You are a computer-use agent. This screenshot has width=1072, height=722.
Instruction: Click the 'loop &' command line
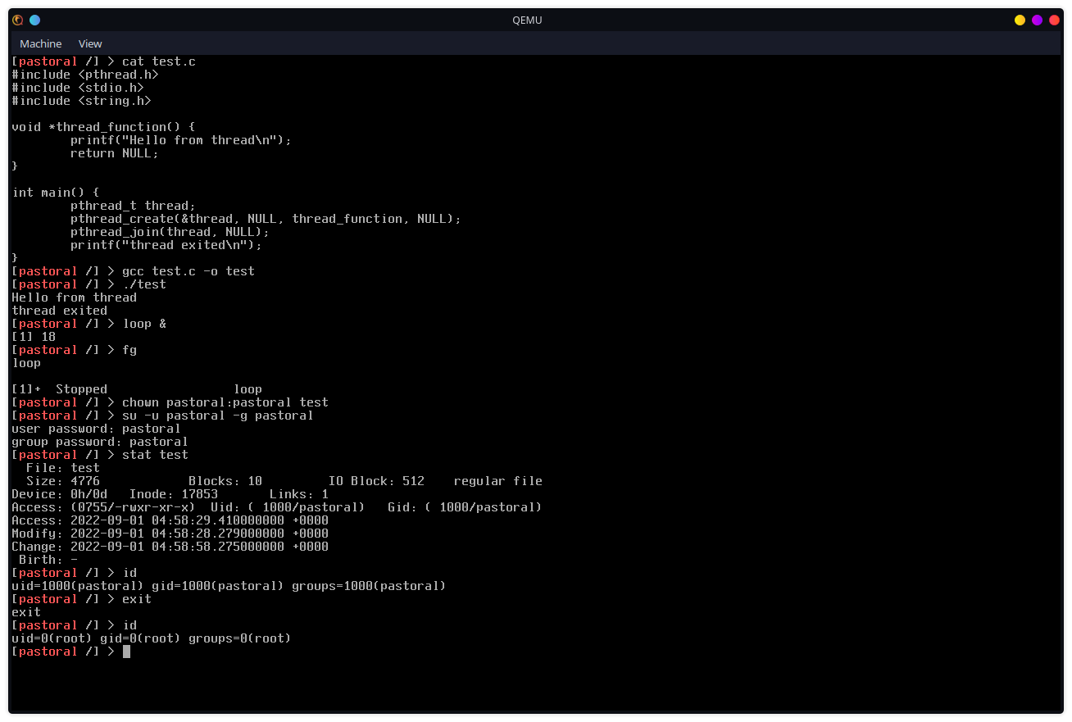click(143, 324)
